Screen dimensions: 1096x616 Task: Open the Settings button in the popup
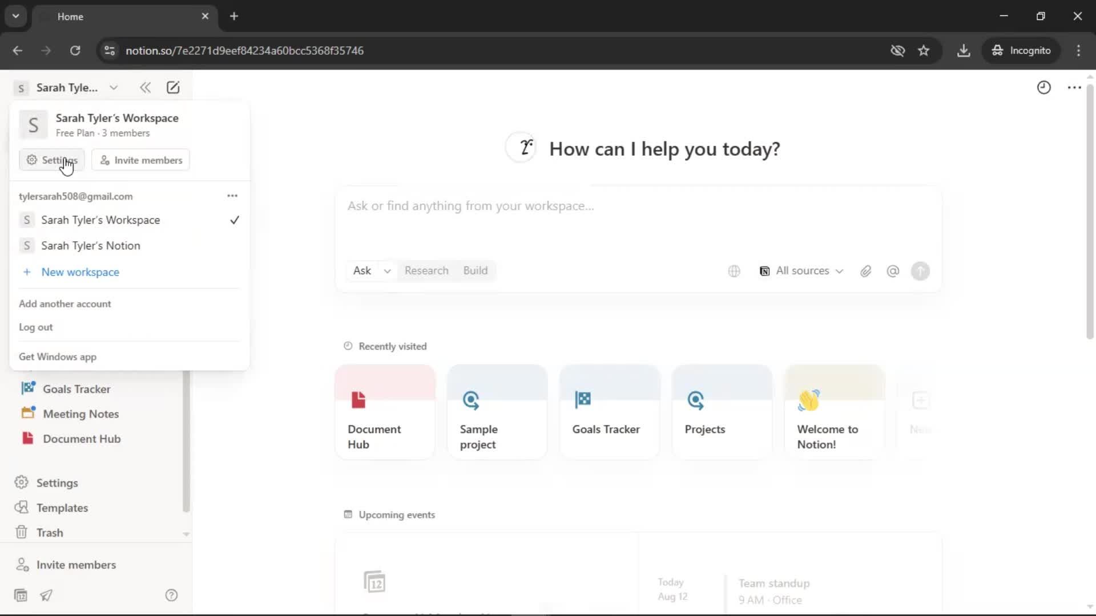[52, 160]
